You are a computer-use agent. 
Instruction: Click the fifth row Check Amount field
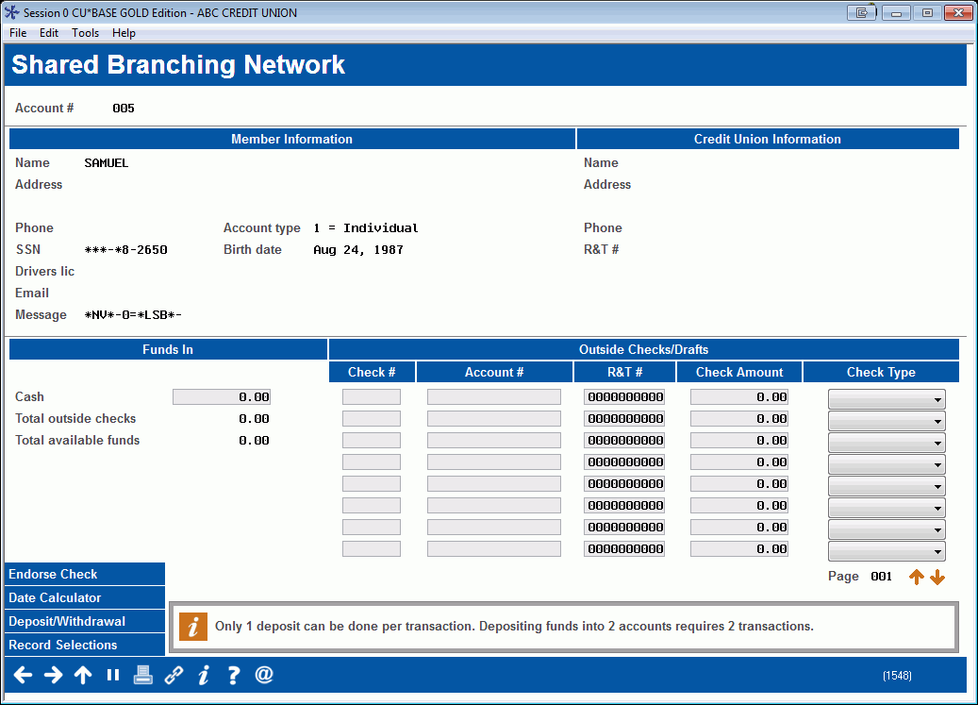coord(739,483)
